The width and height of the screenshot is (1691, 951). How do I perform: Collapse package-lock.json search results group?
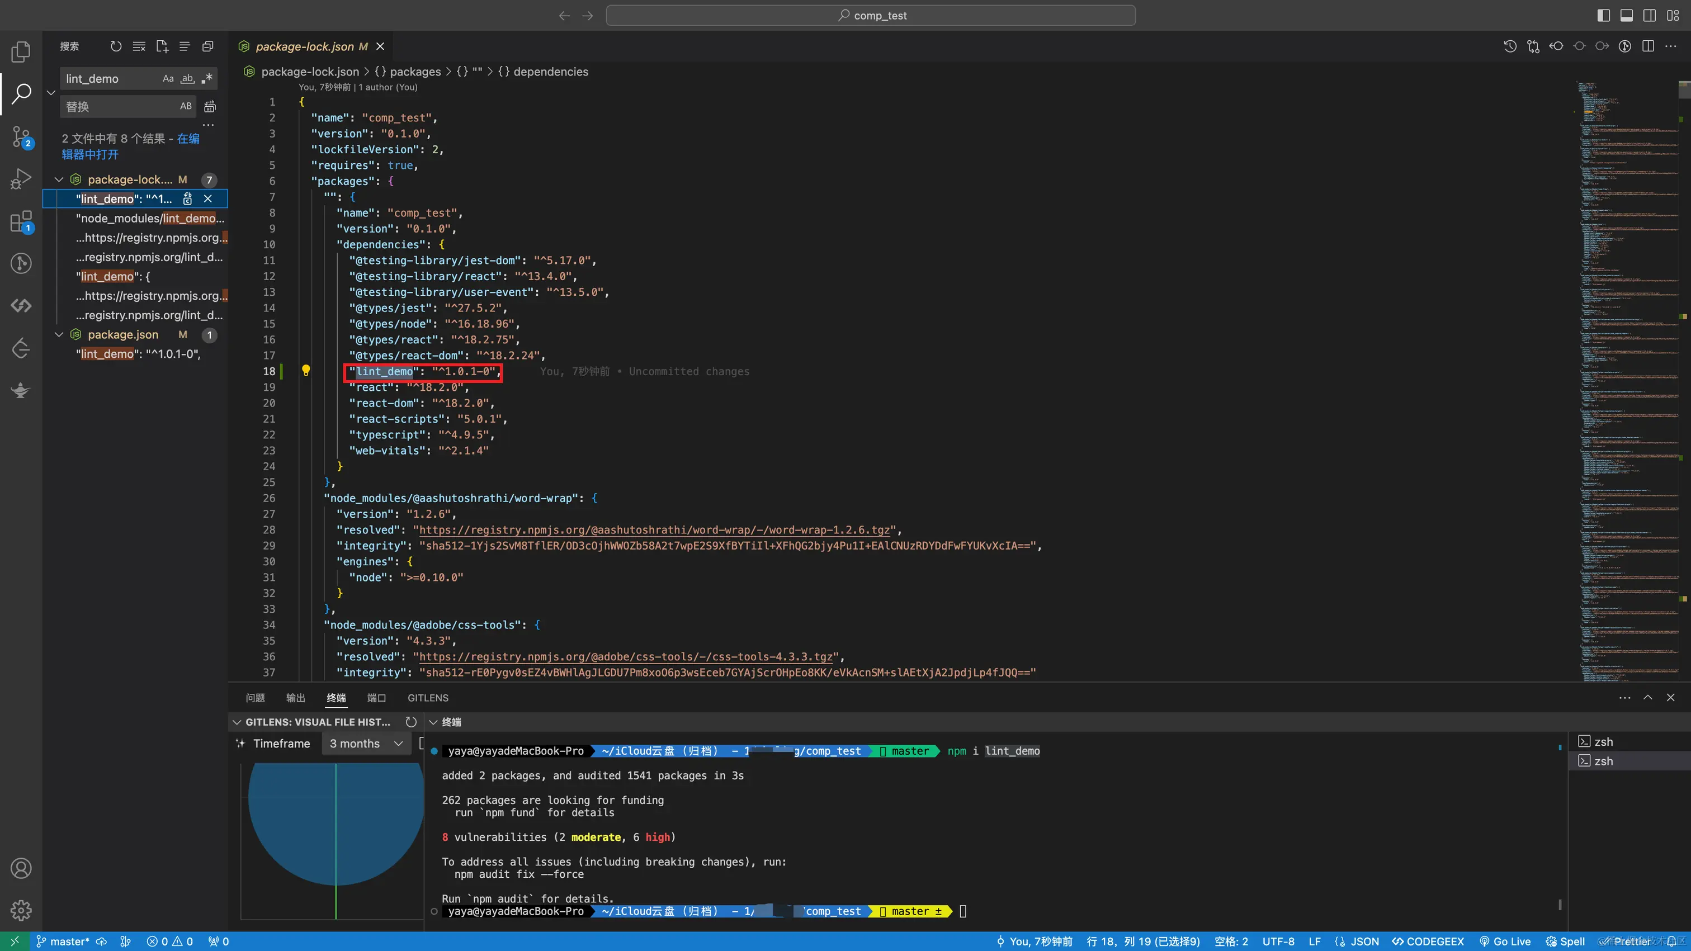coord(59,179)
